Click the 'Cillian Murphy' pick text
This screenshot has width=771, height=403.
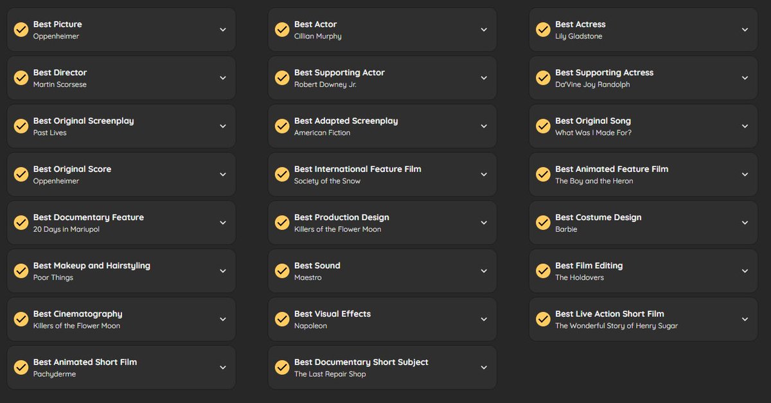318,37
